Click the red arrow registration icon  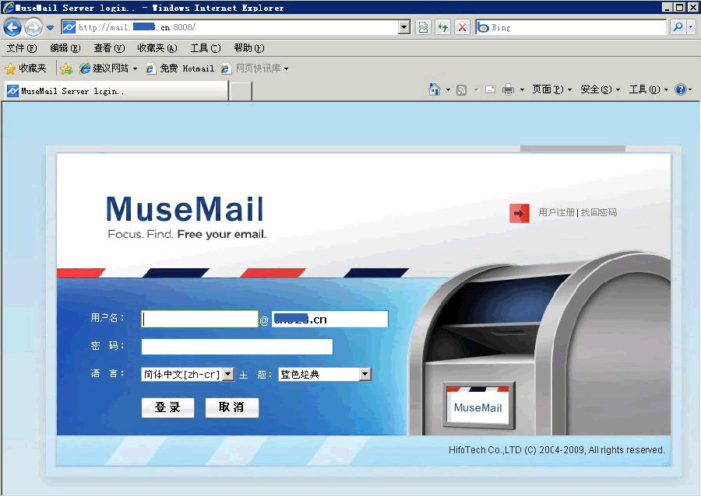click(x=519, y=213)
